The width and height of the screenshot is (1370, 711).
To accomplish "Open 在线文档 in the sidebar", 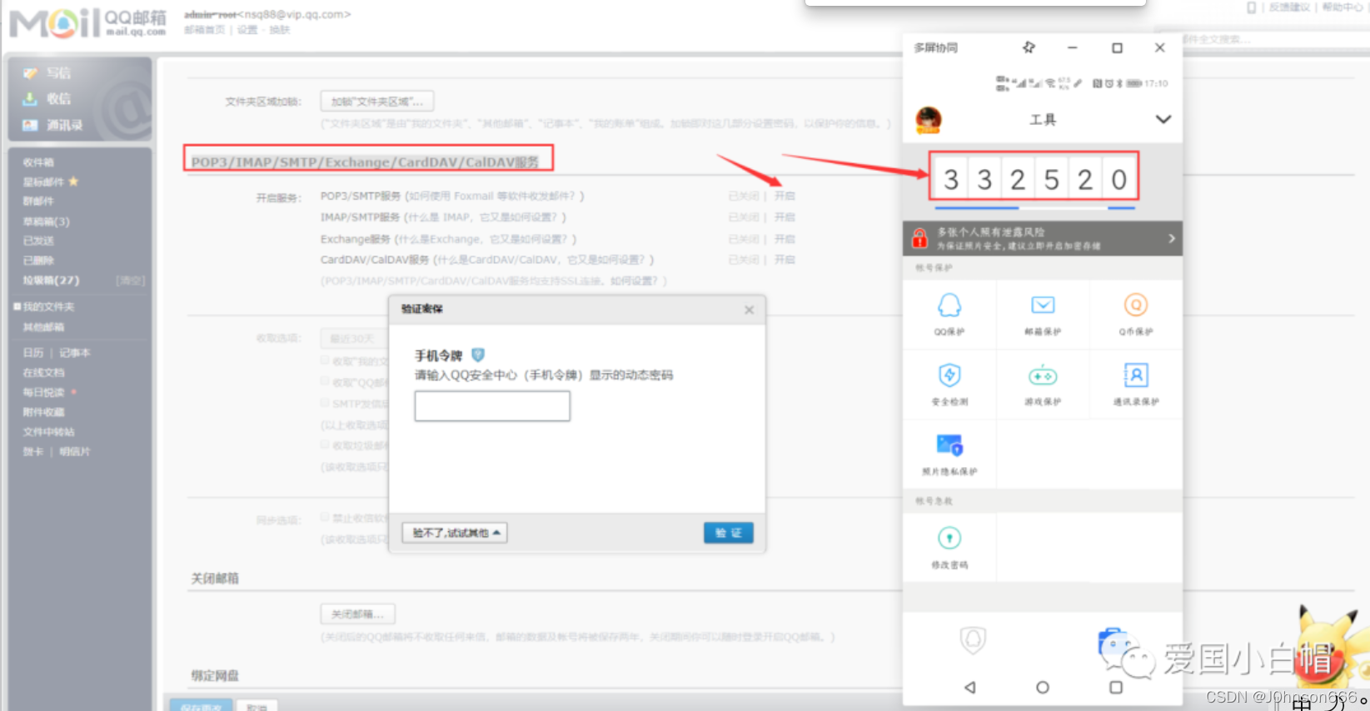I will (43, 373).
